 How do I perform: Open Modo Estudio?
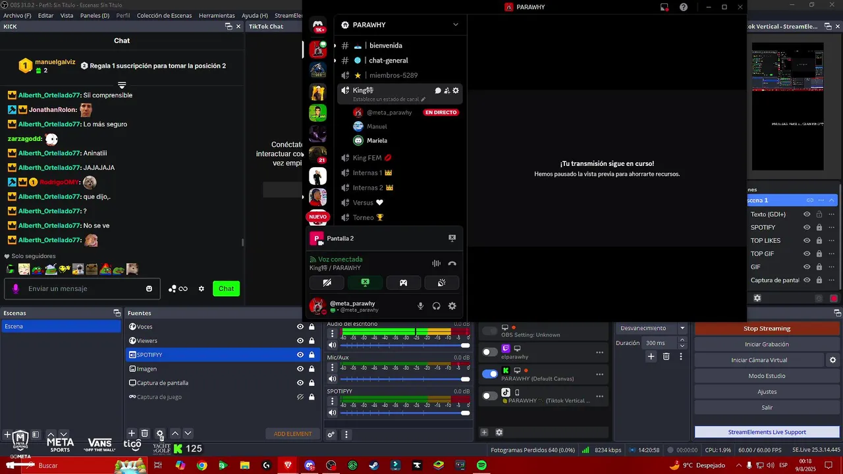767,376
